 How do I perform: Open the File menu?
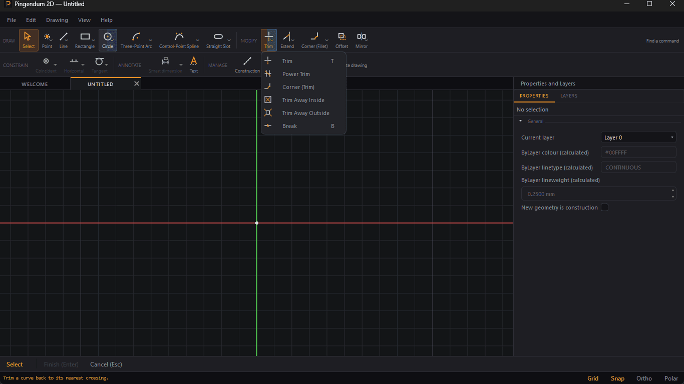pos(12,20)
